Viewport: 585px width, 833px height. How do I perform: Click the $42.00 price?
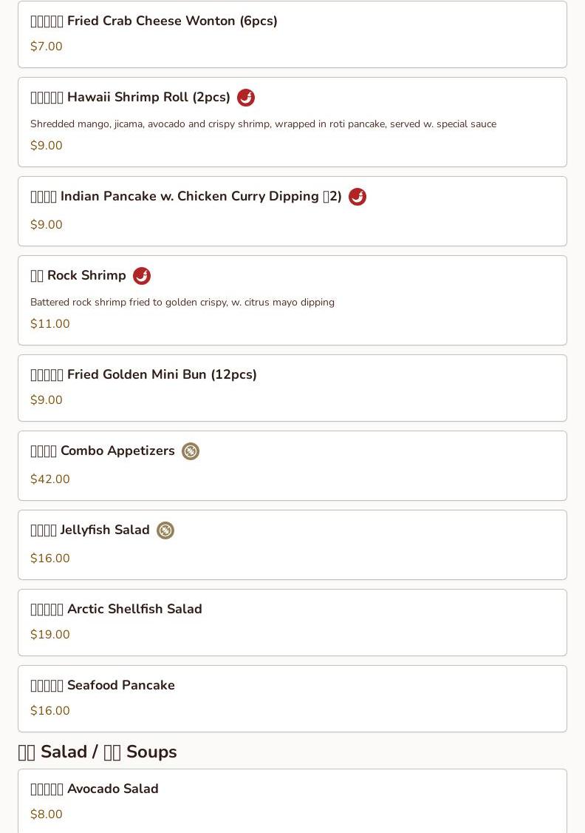click(50, 479)
